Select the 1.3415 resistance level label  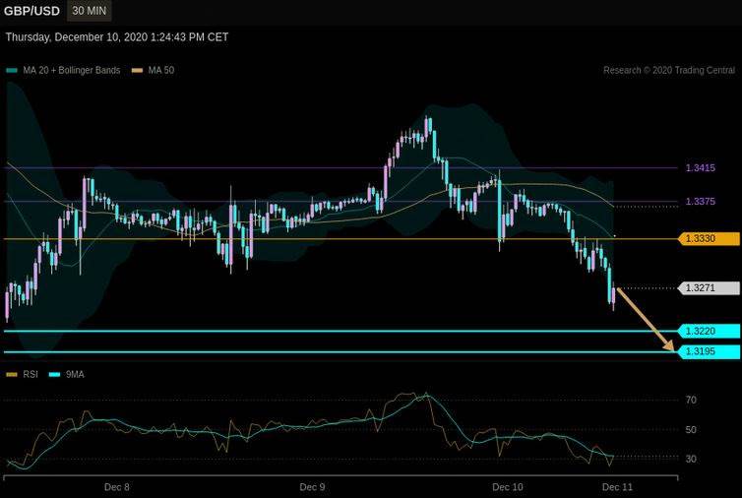[701, 168]
